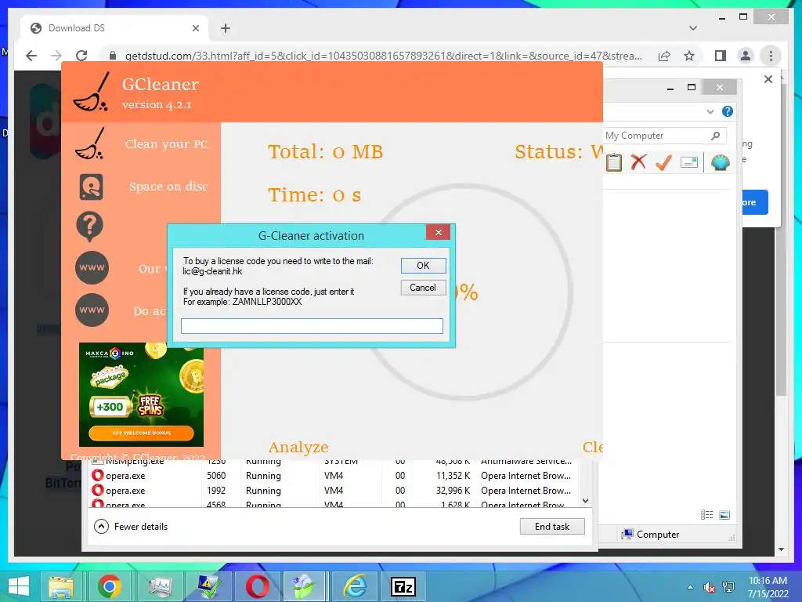Screen dimensions: 802x602
Task: Click End task in Task Manager
Action: pyautogui.click(x=552, y=526)
